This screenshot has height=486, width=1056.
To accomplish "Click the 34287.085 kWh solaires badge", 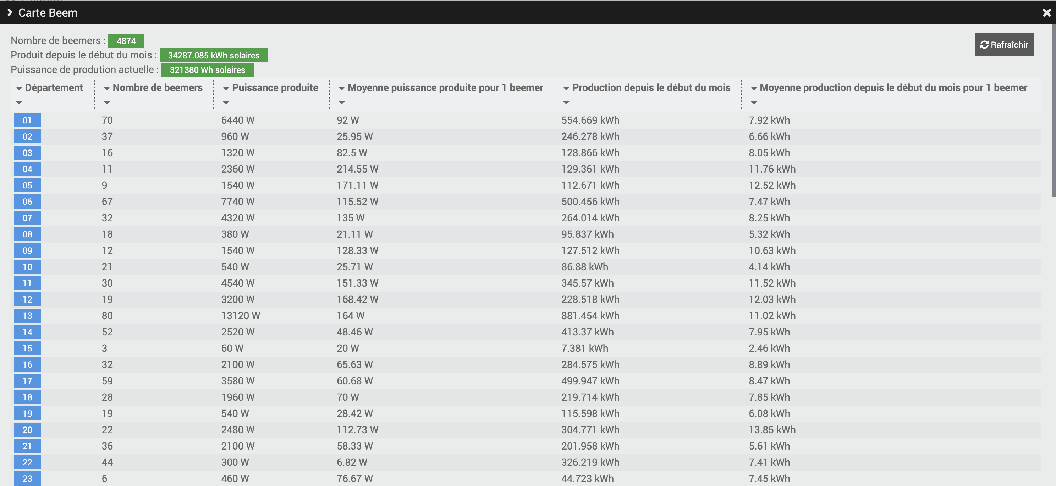I will pos(214,55).
